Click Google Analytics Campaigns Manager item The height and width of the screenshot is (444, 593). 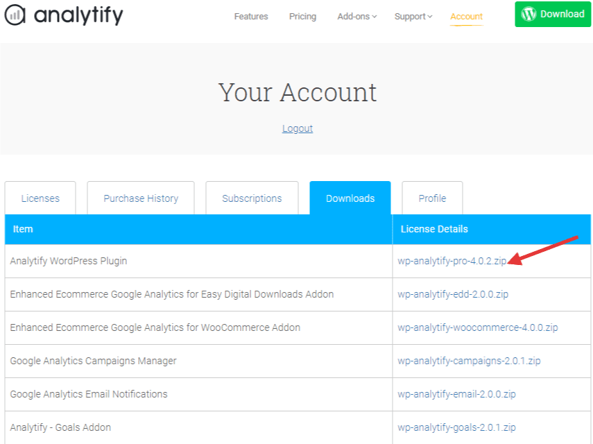pyautogui.click(x=93, y=361)
